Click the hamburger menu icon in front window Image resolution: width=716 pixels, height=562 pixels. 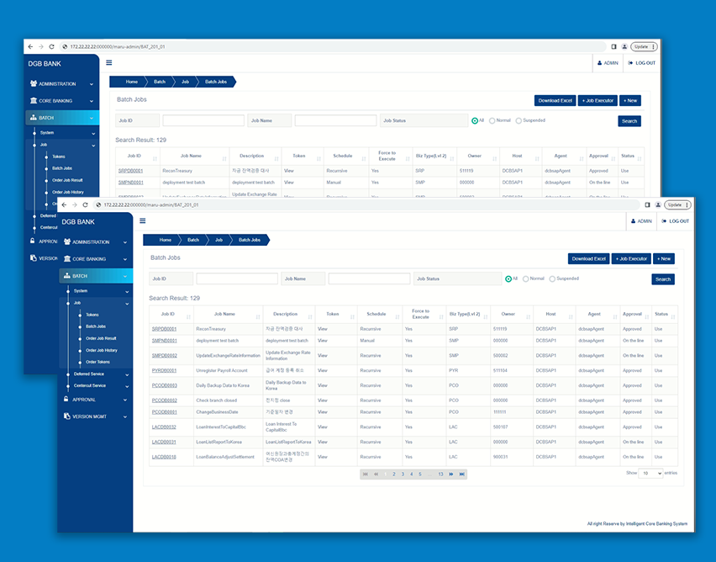pyautogui.click(x=143, y=220)
